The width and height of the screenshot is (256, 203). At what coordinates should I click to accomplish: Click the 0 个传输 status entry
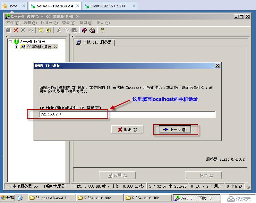[x=235, y=186]
